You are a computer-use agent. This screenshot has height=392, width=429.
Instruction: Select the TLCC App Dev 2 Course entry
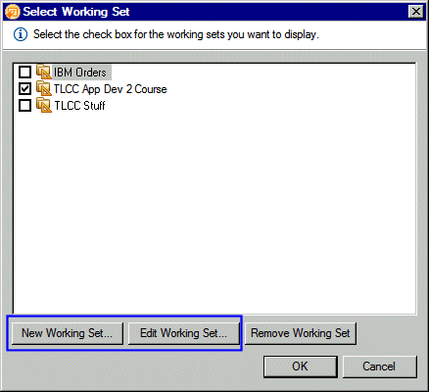[x=111, y=89]
